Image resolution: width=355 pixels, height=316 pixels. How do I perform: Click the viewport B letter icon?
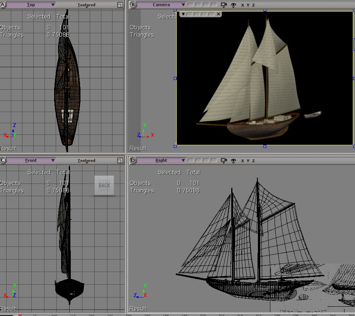133,5
